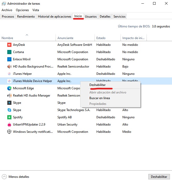The image size is (172, 183).
Task: Click the Spotify app icon
Action: click(9, 117)
